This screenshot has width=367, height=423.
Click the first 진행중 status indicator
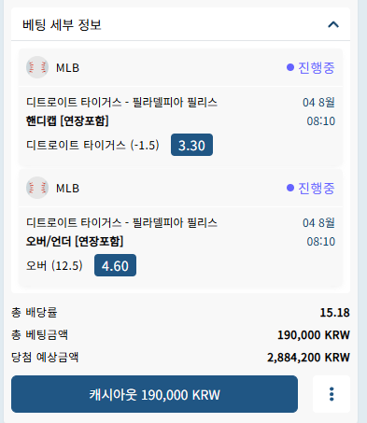pos(311,67)
